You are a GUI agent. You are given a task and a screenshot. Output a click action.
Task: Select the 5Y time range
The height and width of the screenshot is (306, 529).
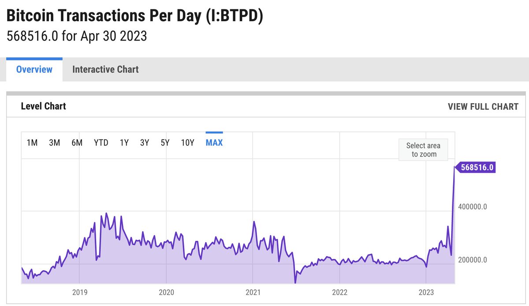(166, 142)
